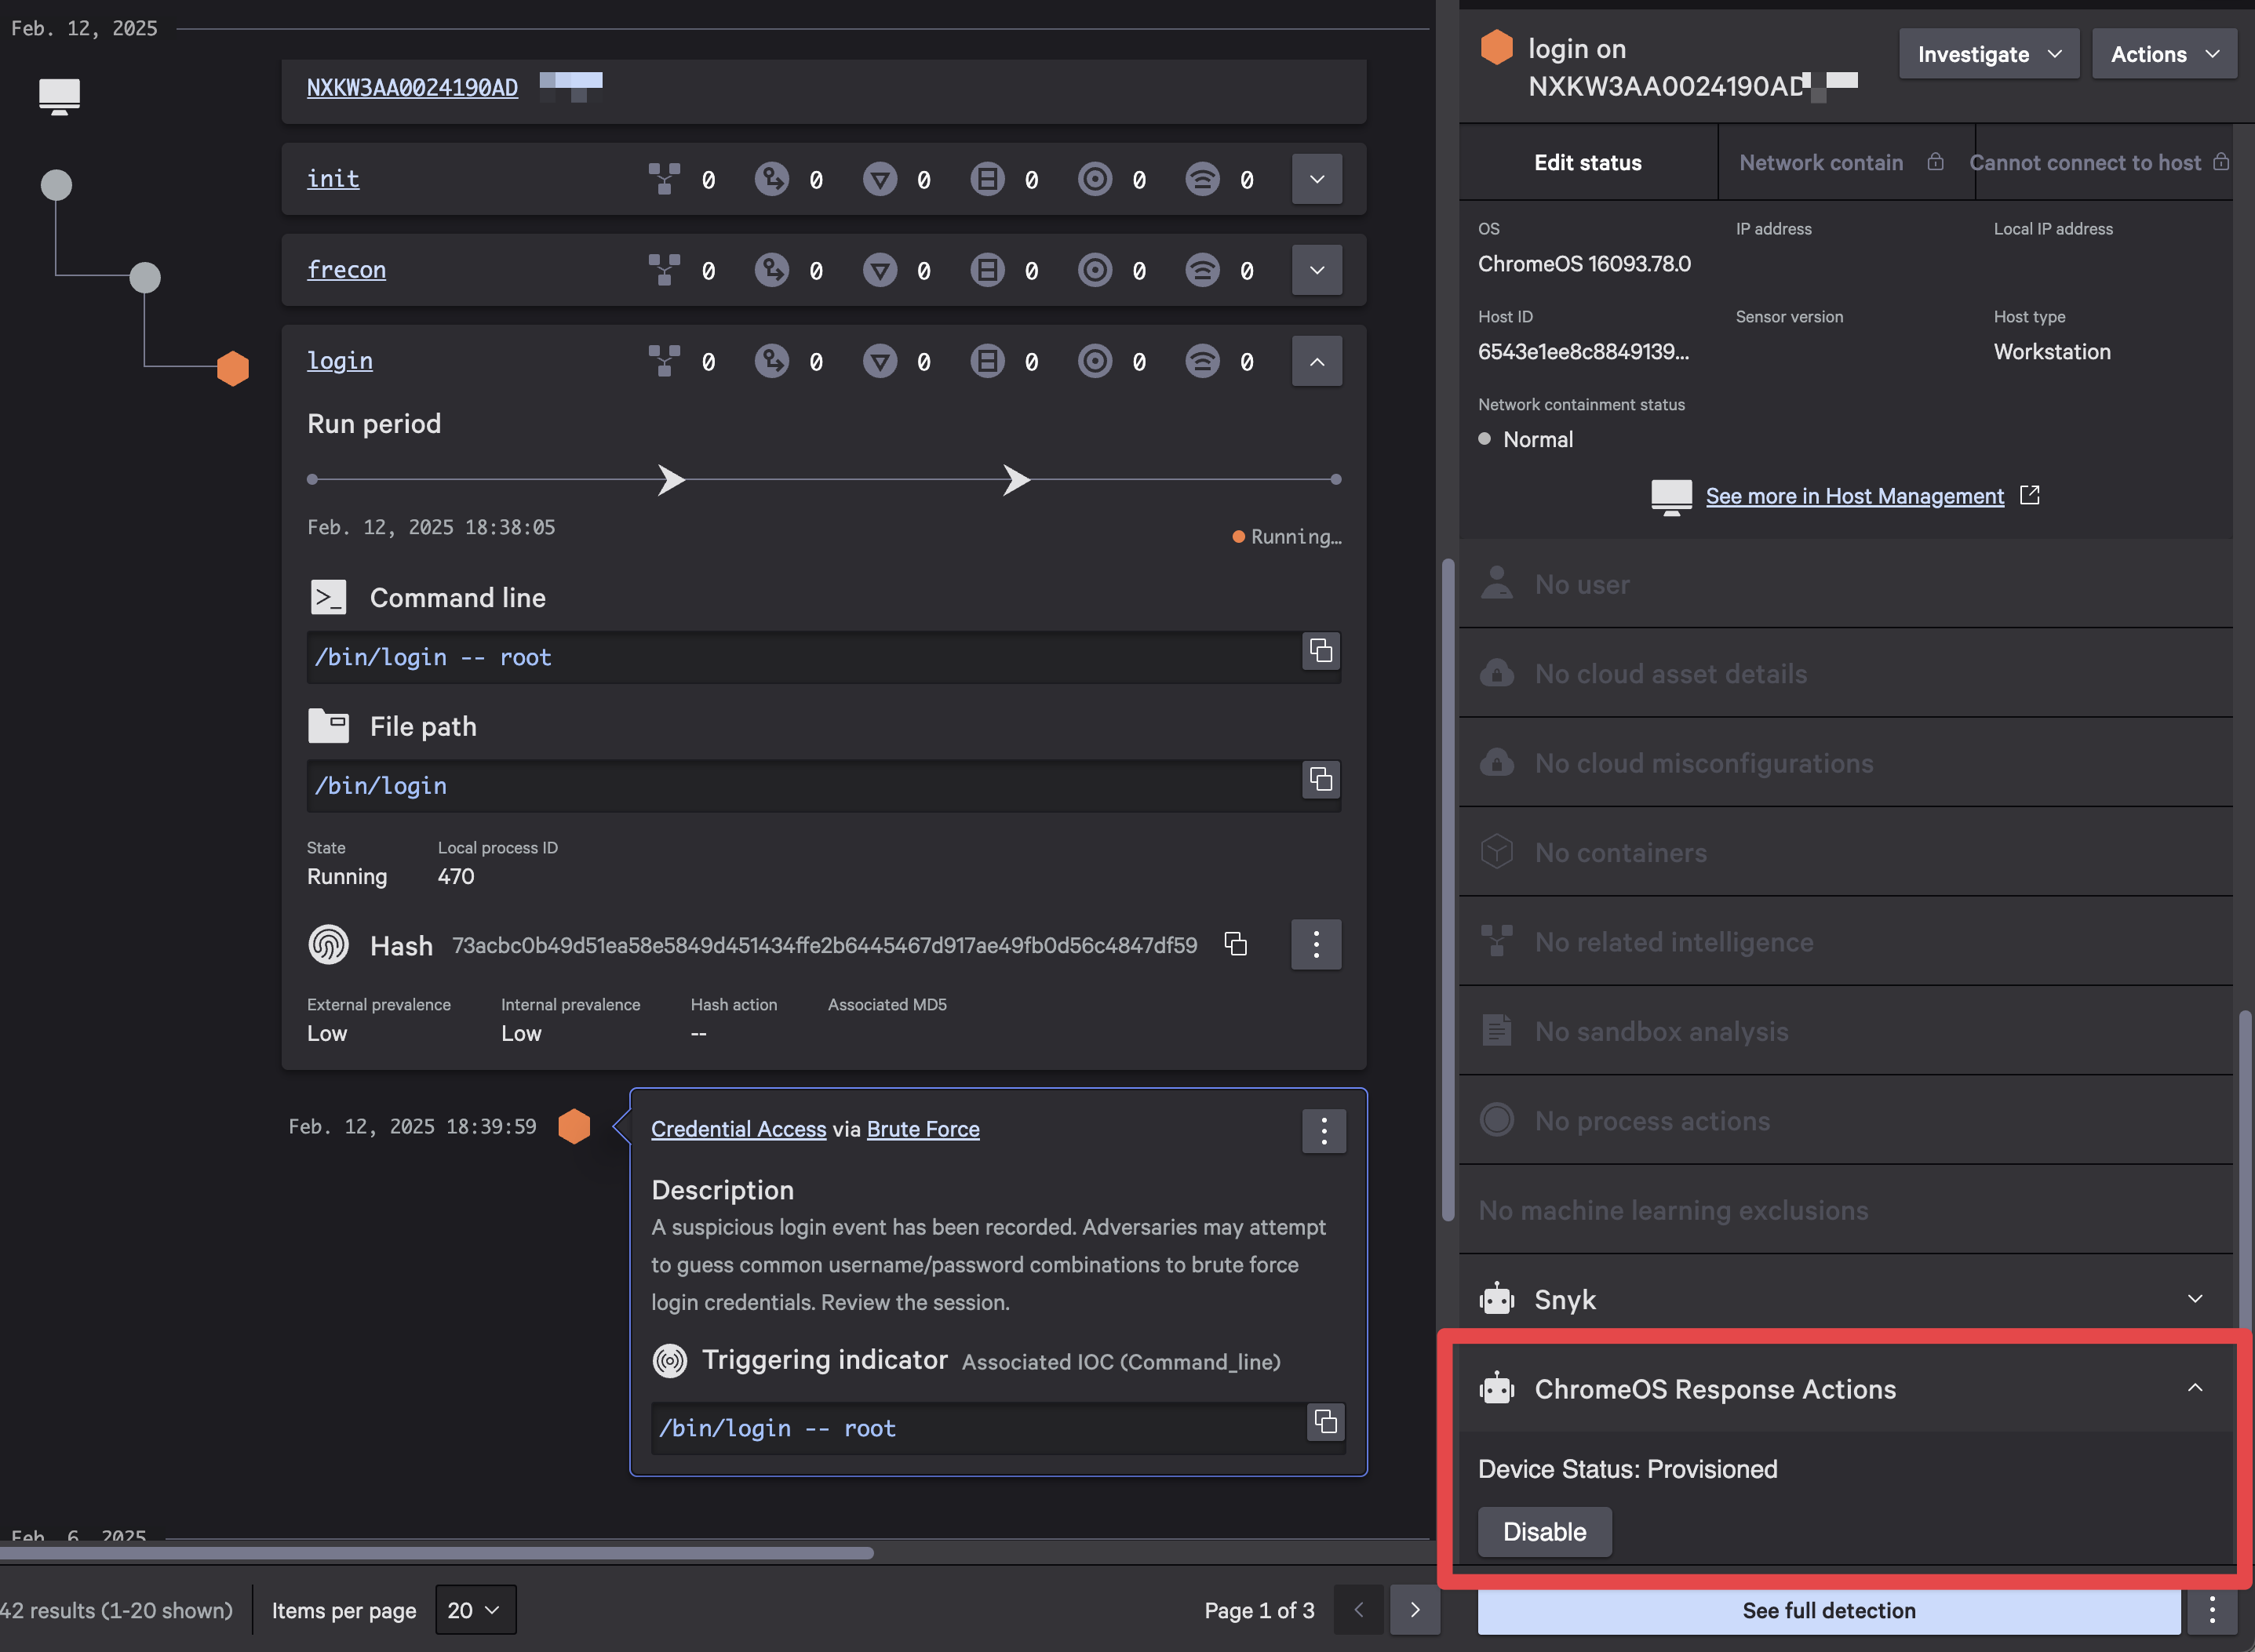Click the init row registry target icon
2255x1652 pixels.
(1095, 179)
